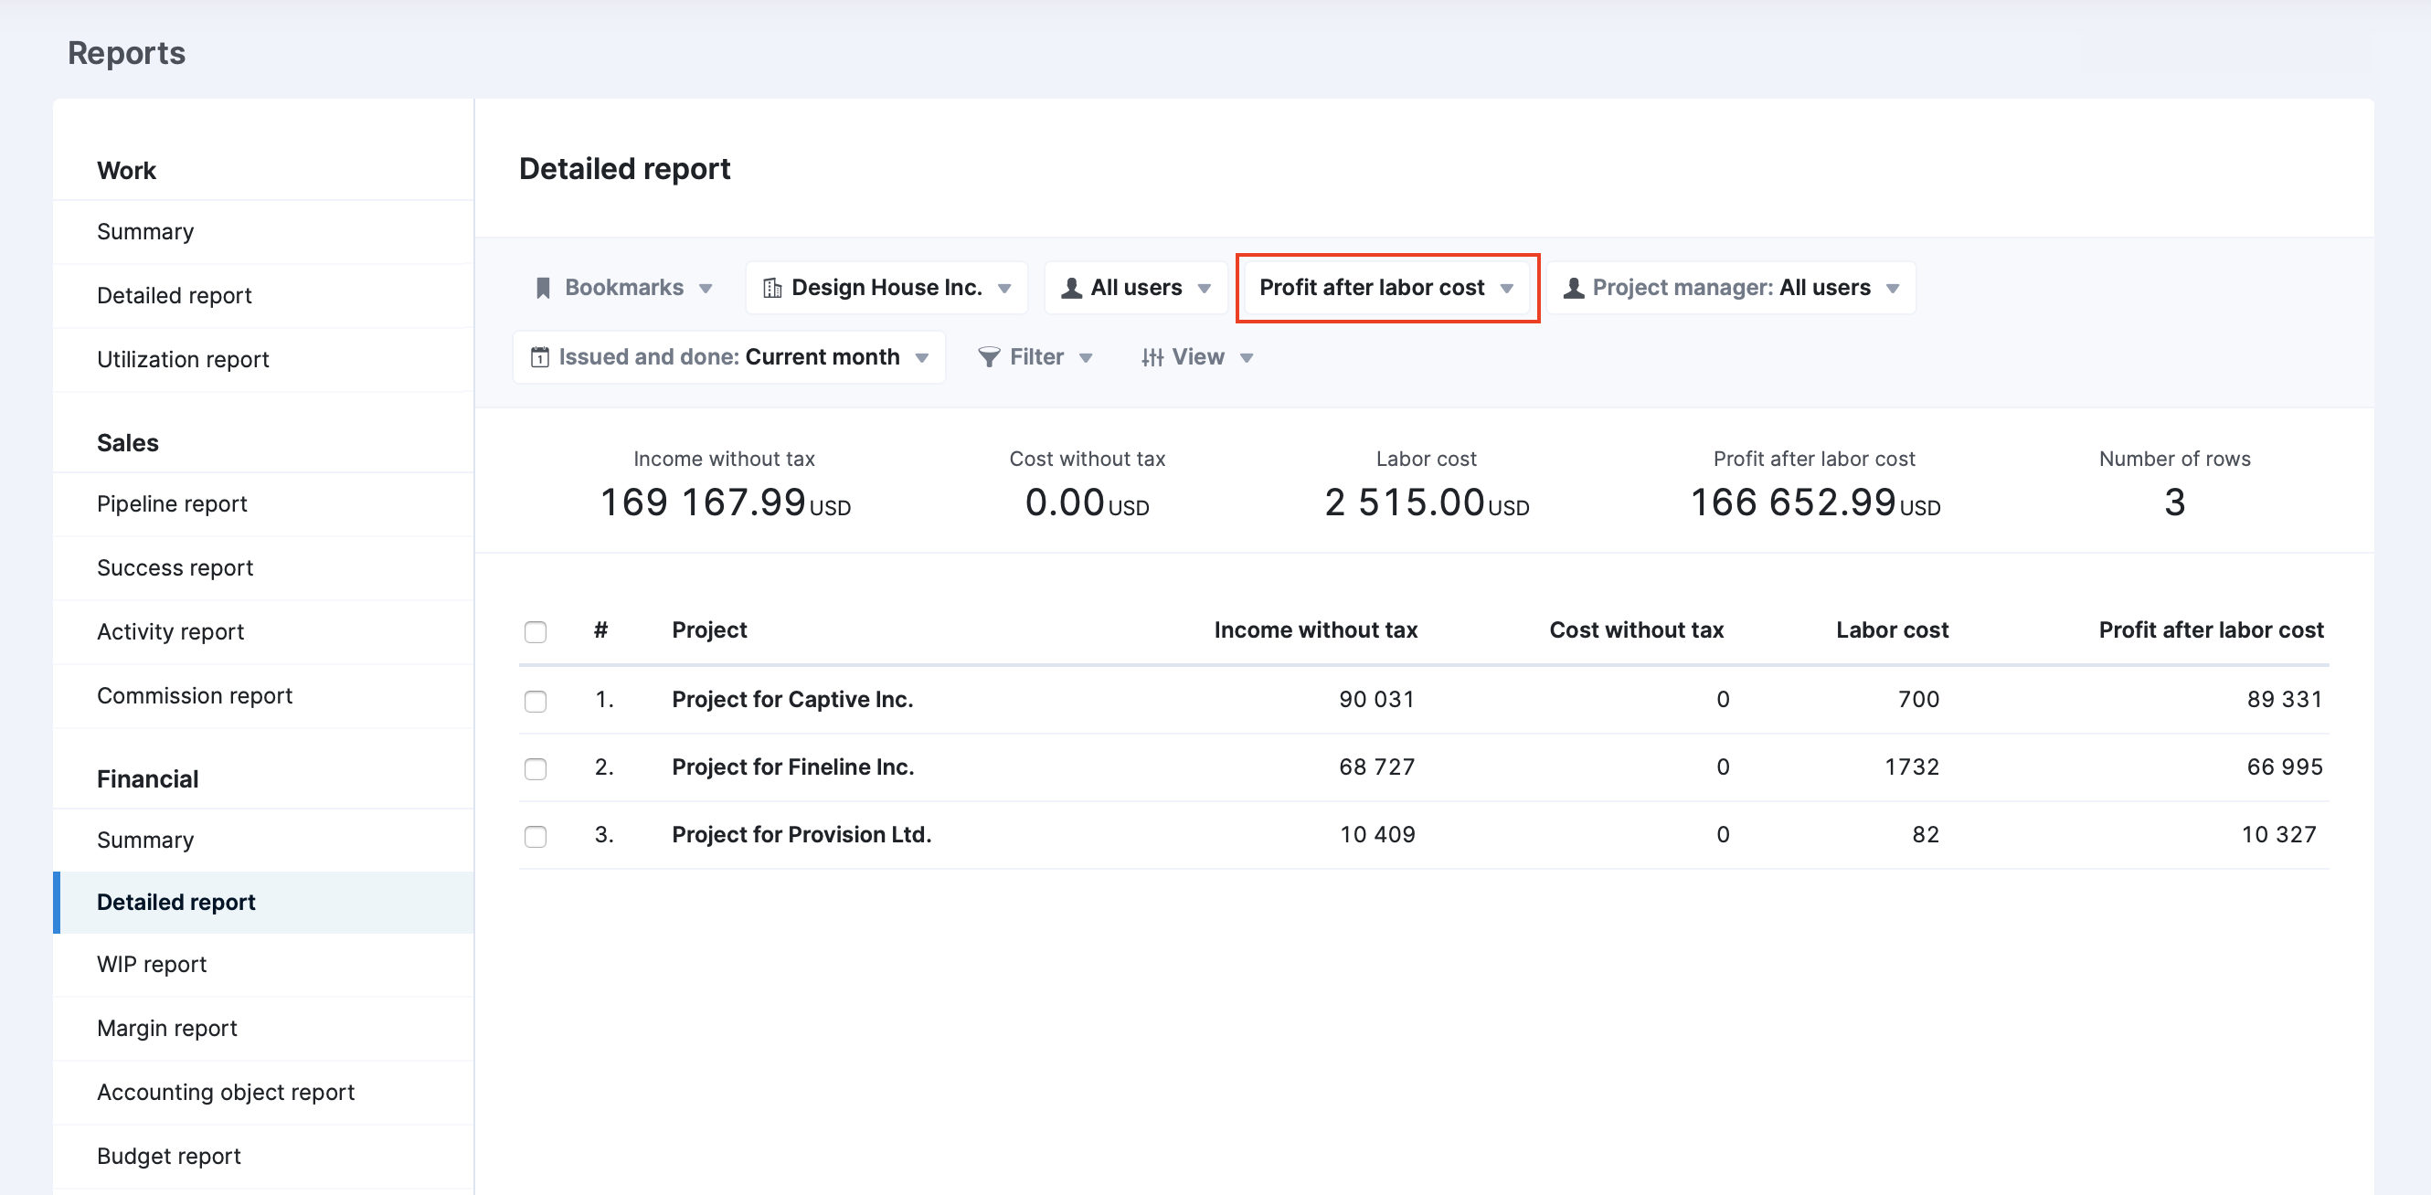Screen dimensions: 2431x1195
Task: Check the box for Project for Captive Inc.
Action: 535,701
